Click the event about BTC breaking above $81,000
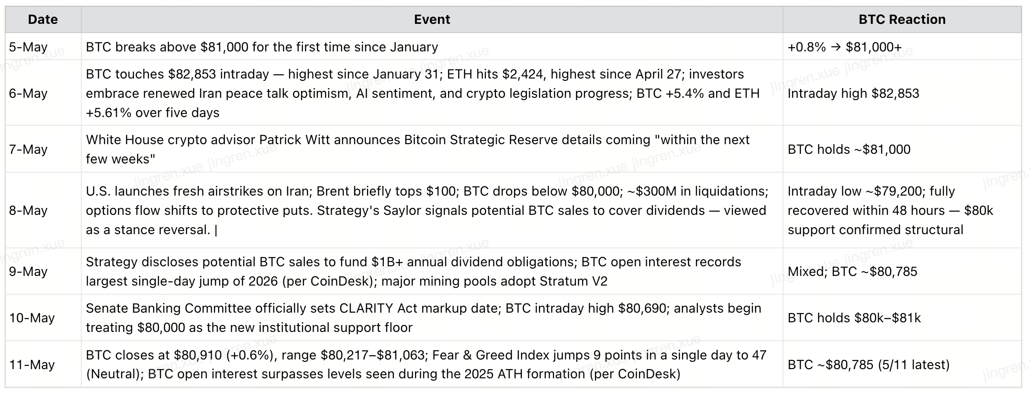 [x=432, y=46]
